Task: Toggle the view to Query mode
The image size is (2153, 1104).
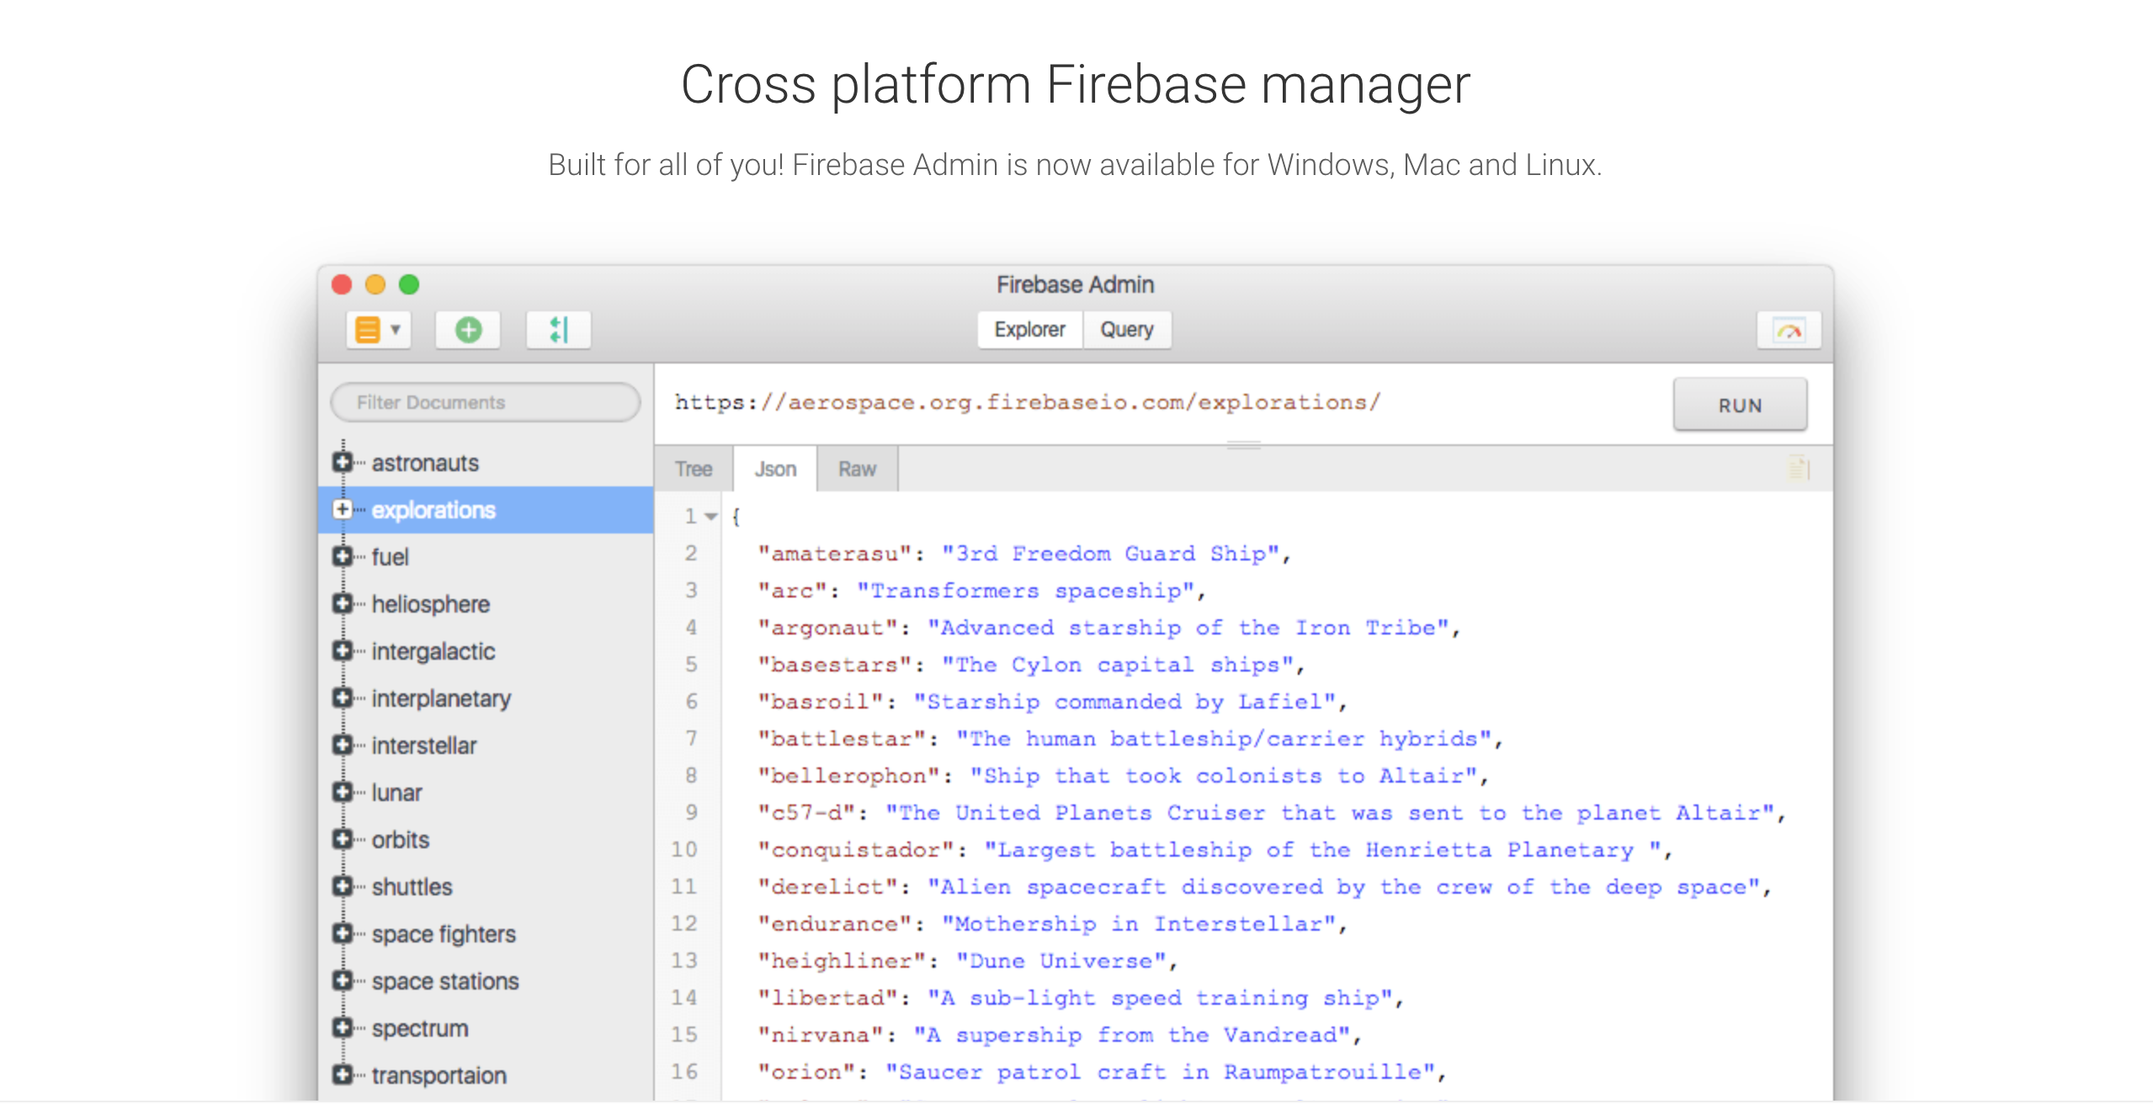Action: 1126,329
